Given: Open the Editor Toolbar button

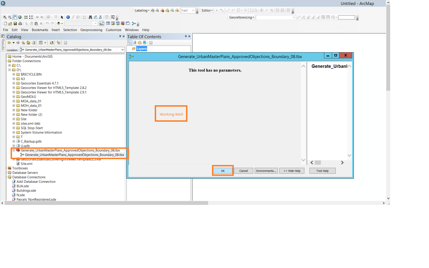Looking at the screenshot, I should [102, 23].
